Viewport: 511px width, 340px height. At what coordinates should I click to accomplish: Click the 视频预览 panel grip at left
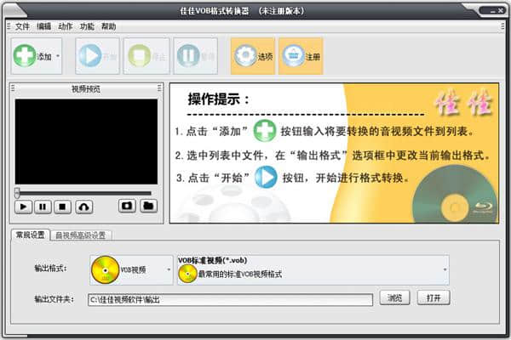pyautogui.click(x=13, y=88)
